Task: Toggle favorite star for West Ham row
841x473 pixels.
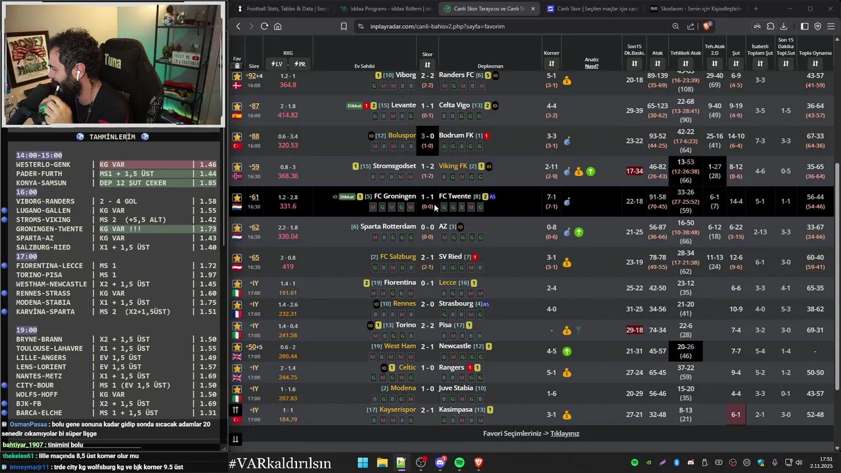Action: click(237, 347)
